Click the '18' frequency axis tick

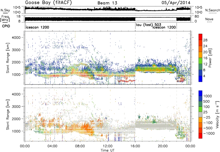[x=18, y=16]
